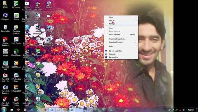Select the Telenor Mobile desktop shortcut
The image size is (198, 112).
(27, 77)
